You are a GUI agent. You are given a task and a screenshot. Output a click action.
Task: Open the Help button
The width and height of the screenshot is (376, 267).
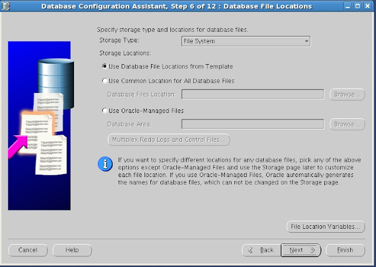72,250
